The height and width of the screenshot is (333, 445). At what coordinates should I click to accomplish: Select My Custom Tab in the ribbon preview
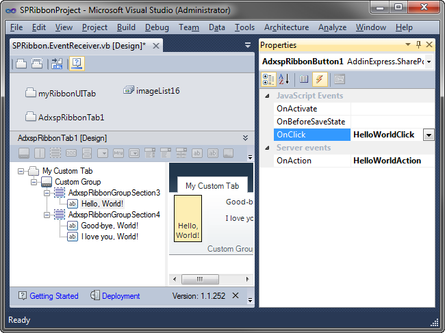point(212,185)
